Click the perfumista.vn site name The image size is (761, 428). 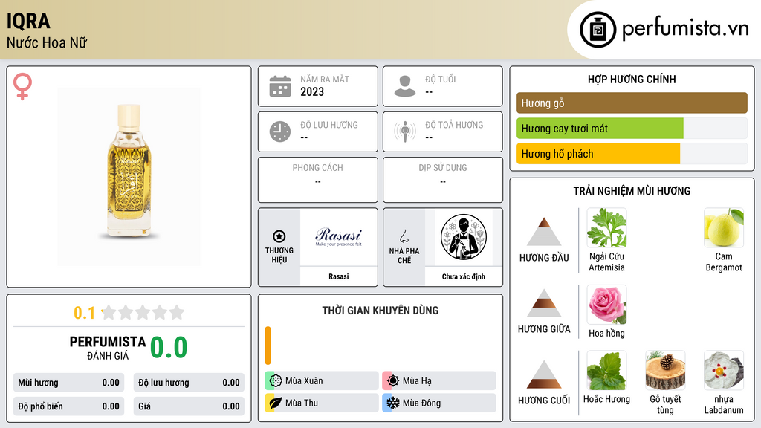coord(685,29)
